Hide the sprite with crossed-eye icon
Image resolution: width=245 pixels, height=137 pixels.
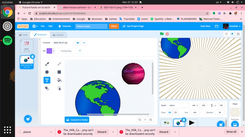point(176,113)
